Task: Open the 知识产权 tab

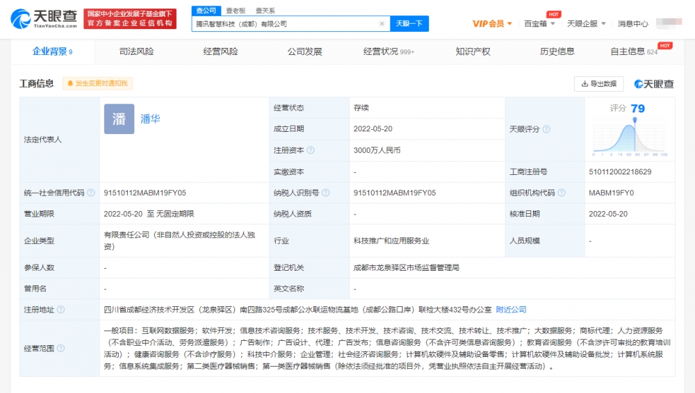Action: [x=473, y=51]
